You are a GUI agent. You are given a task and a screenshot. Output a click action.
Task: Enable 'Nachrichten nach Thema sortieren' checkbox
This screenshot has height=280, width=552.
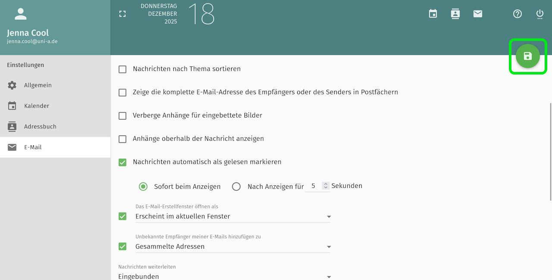click(x=122, y=69)
